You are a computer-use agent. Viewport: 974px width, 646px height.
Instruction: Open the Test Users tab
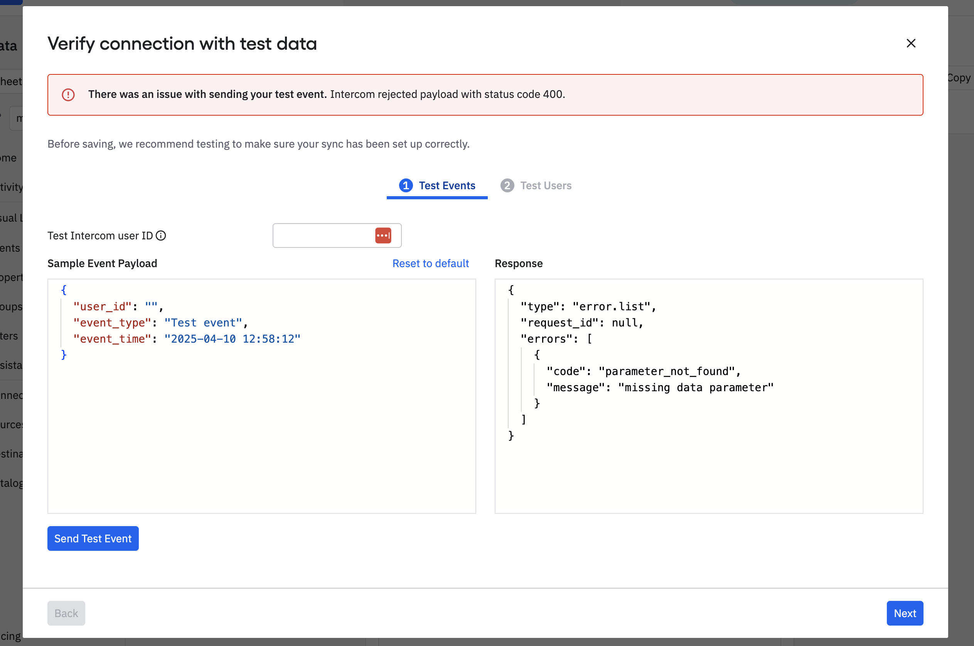point(545,186)
